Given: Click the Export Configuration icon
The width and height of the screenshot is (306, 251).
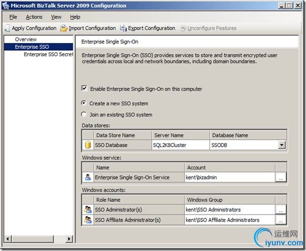Looking at the screenshot, I should point(123,28).
